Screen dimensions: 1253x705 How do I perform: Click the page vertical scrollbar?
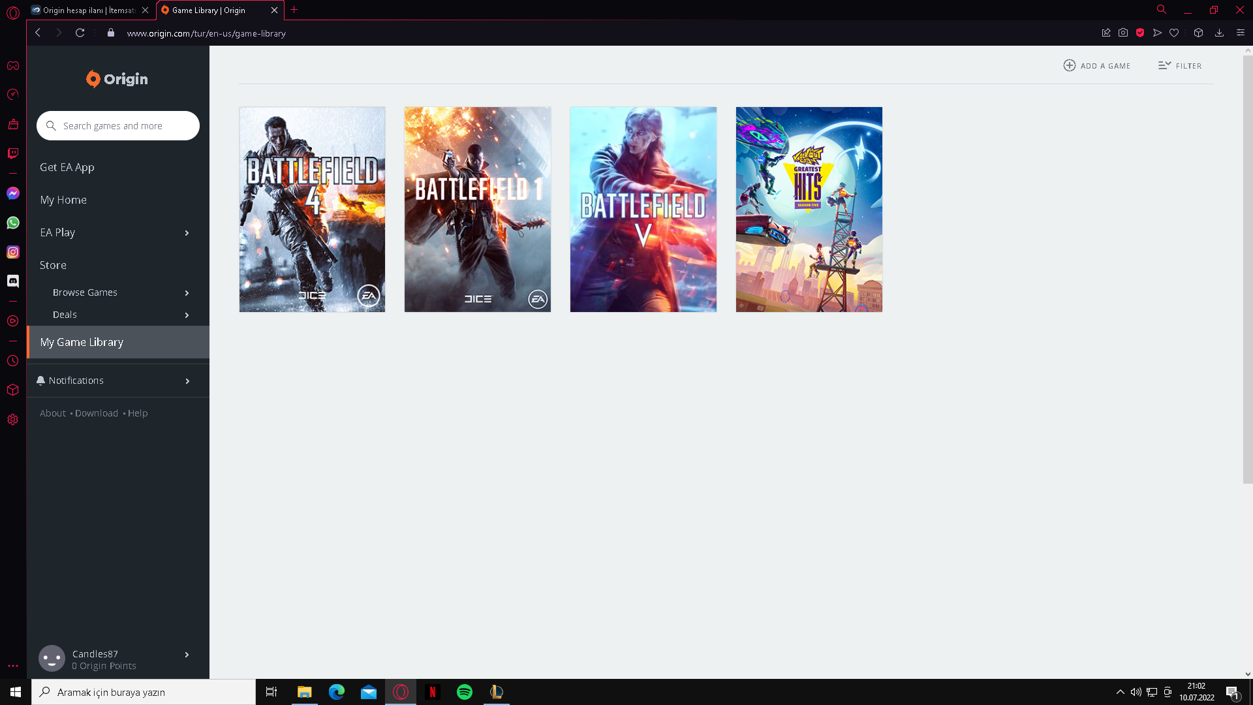pos(1248,269)
